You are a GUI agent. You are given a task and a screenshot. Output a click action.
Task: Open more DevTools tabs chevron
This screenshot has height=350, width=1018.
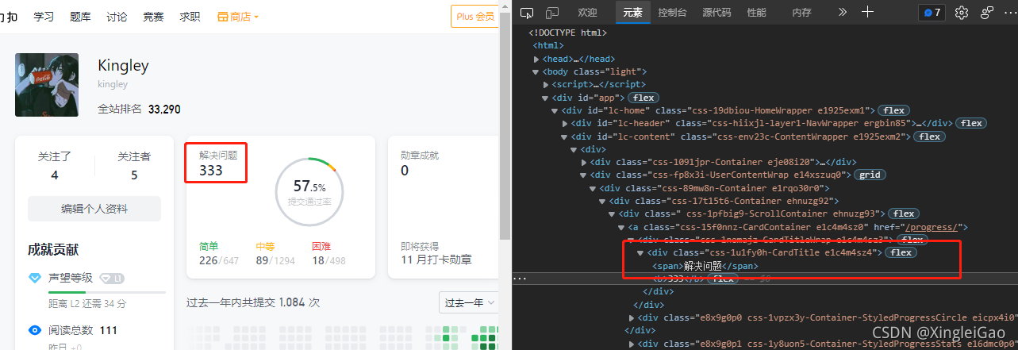[843, 12]
